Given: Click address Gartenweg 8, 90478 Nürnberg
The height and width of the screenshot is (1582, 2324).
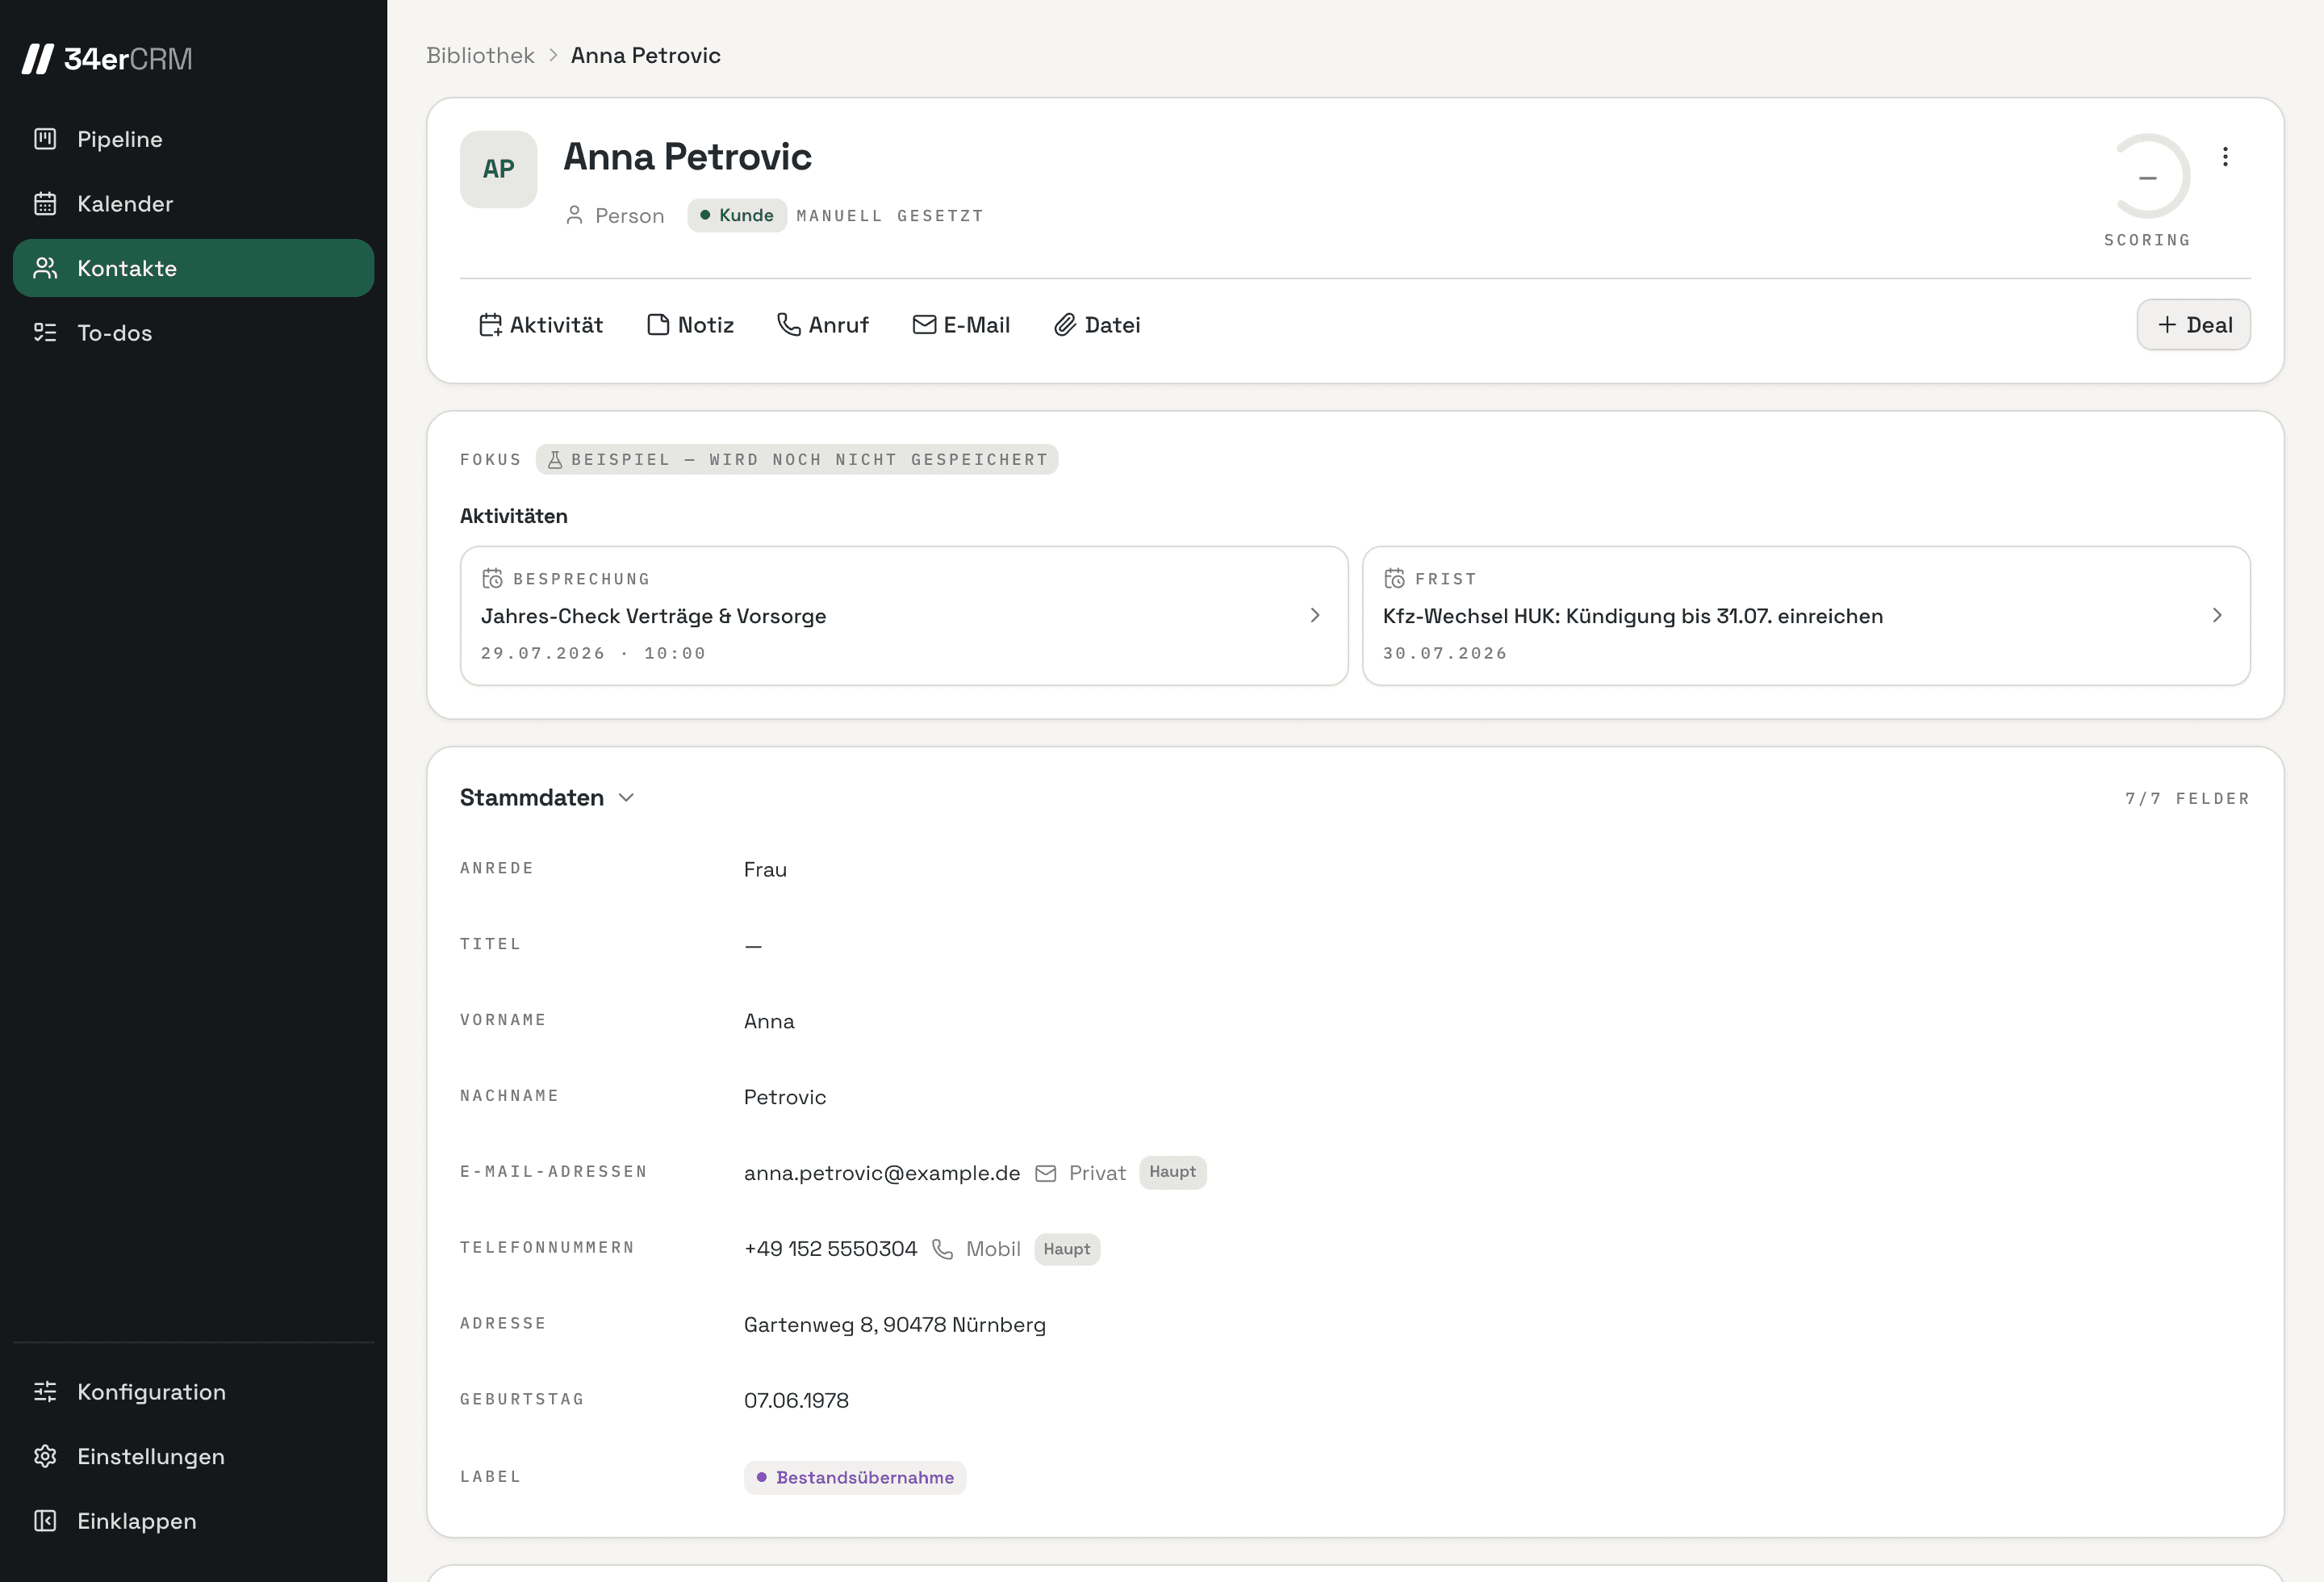Looking at the screenshot, I should click(895, 1325).
